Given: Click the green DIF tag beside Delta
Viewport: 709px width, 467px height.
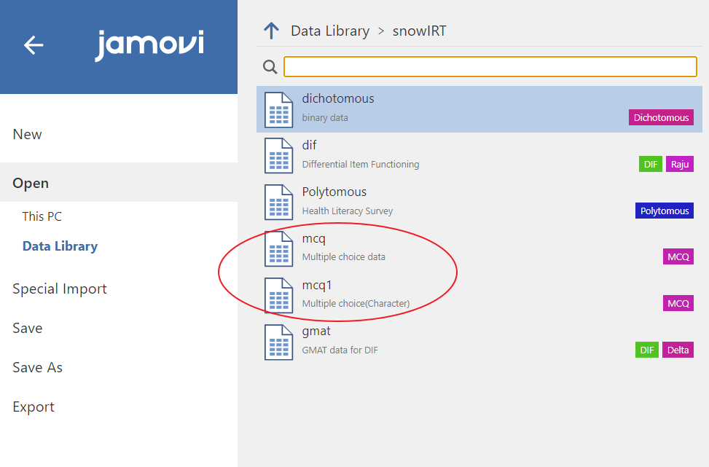Looking at the screenshot, I should (x=647, y=350).
